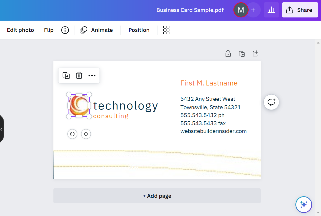
Task: Select the Business Card Sample.pdf title
Action: click(190, 10)
